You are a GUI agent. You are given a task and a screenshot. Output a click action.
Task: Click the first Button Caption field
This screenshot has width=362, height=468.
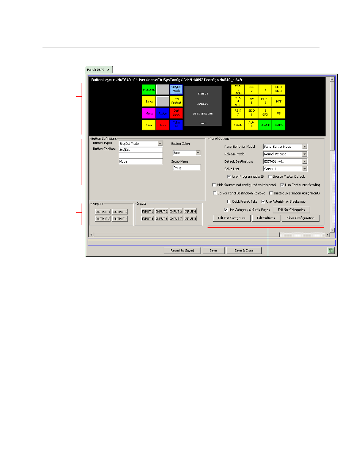point(140,150)
